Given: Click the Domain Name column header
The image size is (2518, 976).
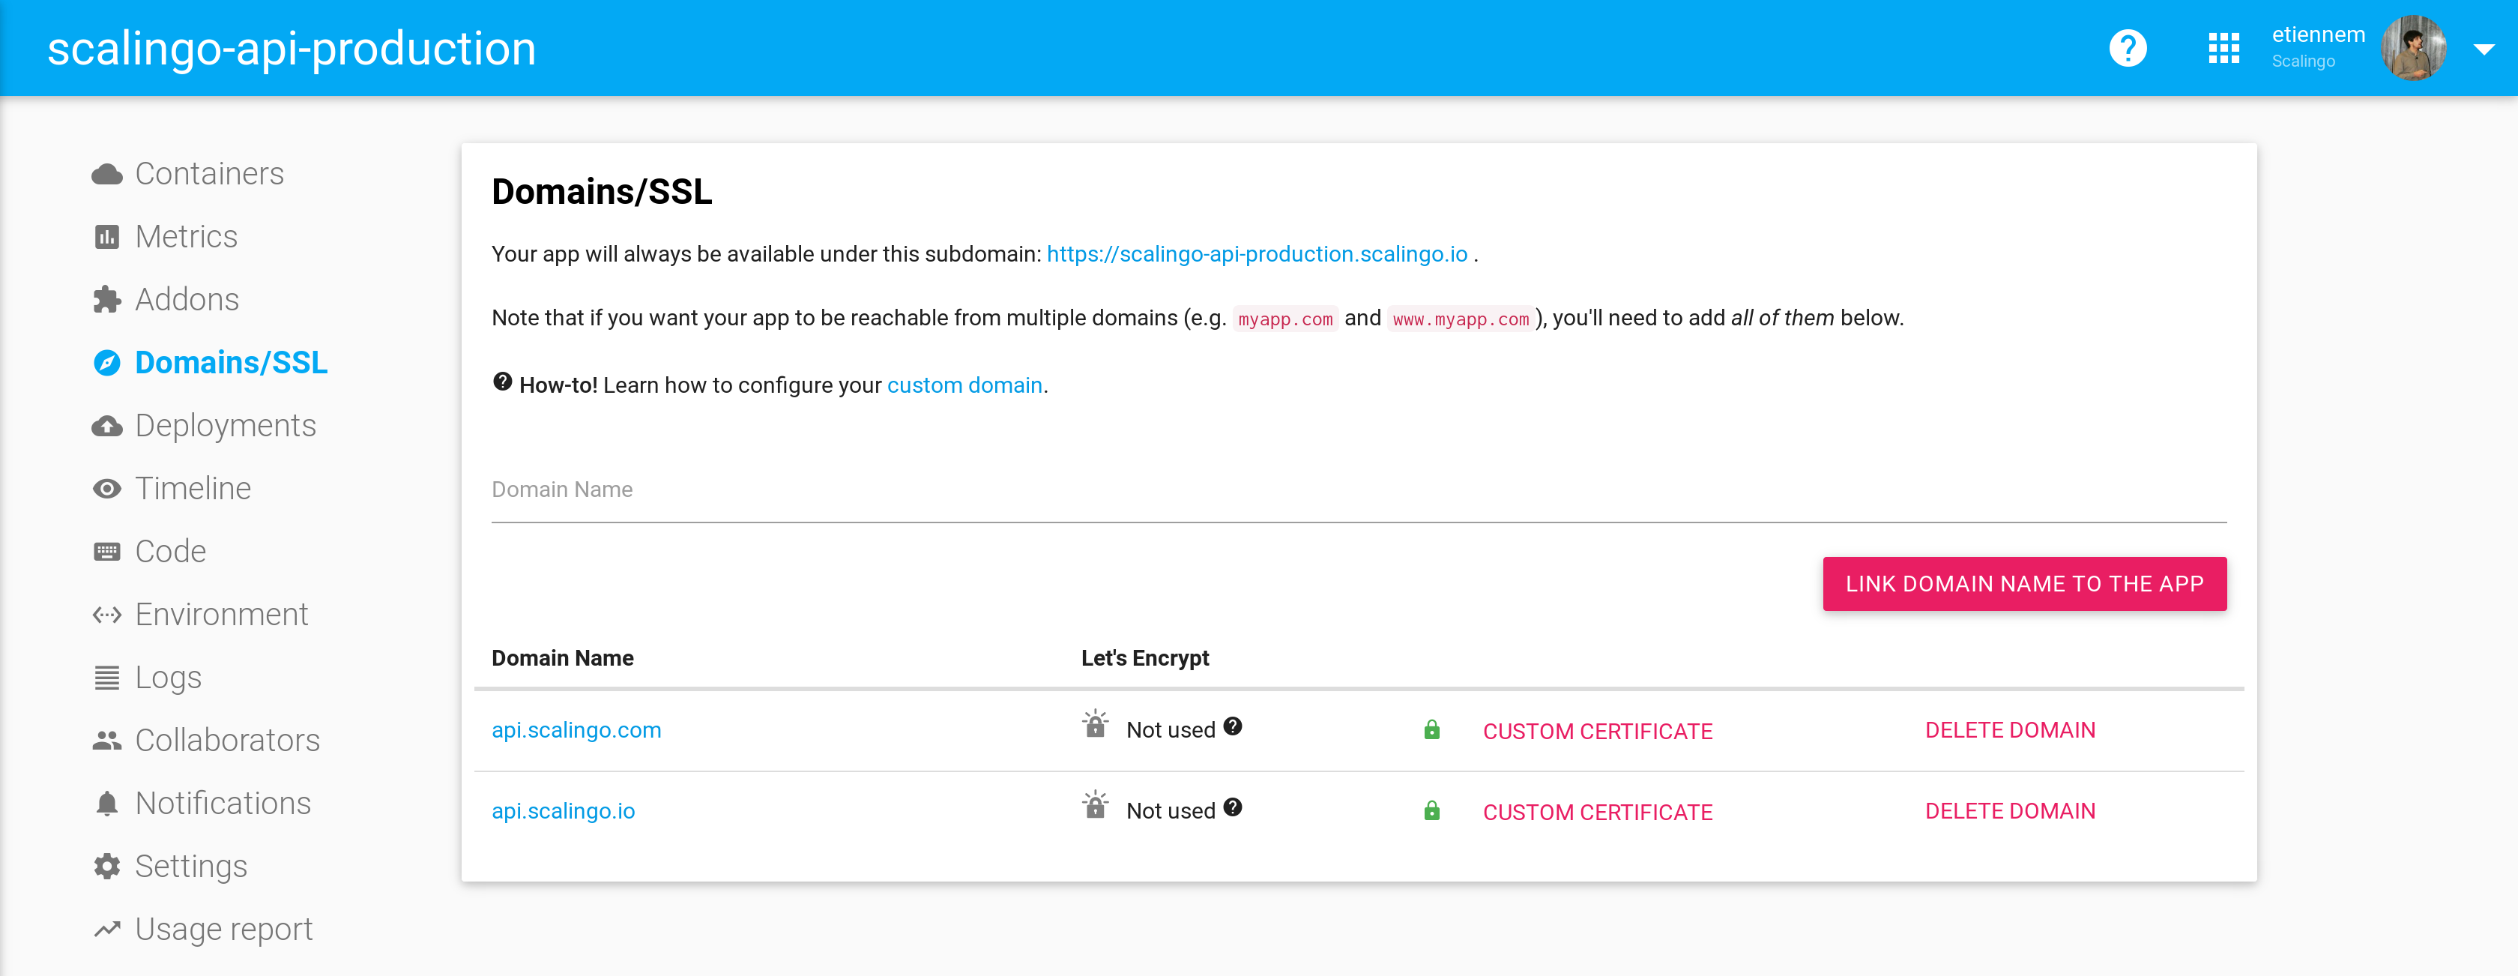Looking at the screenshot, I should tap(562, 658).
